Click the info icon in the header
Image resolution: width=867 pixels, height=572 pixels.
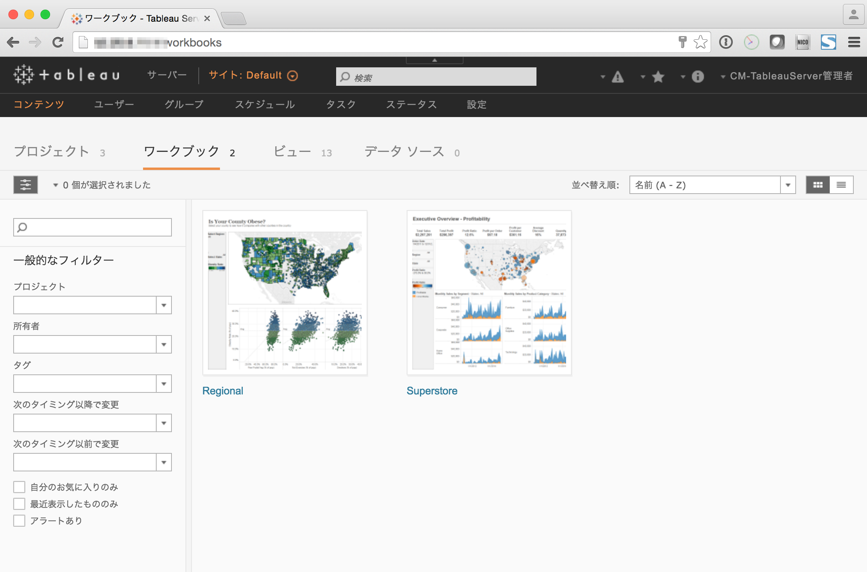click(697, 77)
